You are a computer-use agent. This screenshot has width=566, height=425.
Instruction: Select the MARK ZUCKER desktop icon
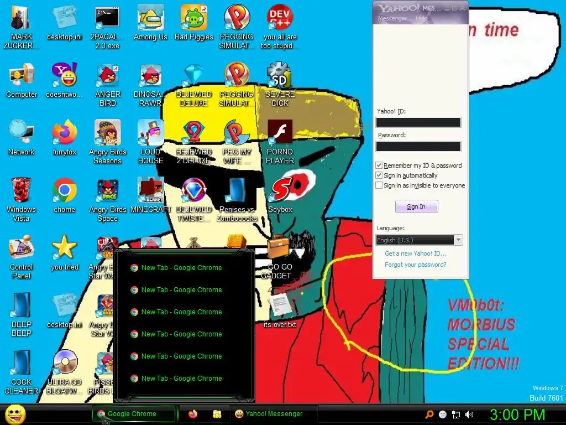pos(22,28)
